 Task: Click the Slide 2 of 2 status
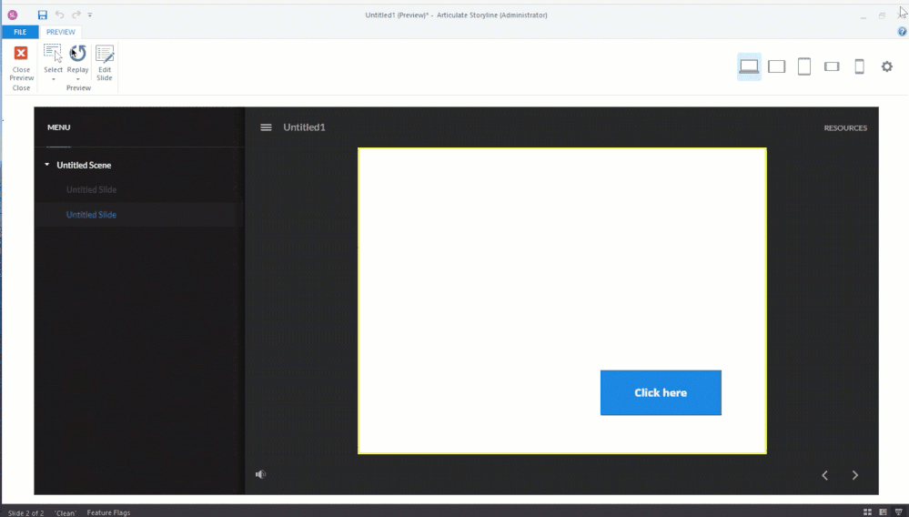pyautogui.click(x=25, y=513)
